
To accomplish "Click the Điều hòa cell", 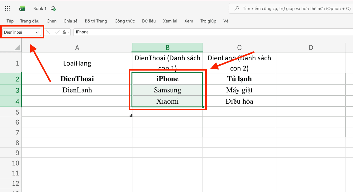I will [x=239, y=101].
